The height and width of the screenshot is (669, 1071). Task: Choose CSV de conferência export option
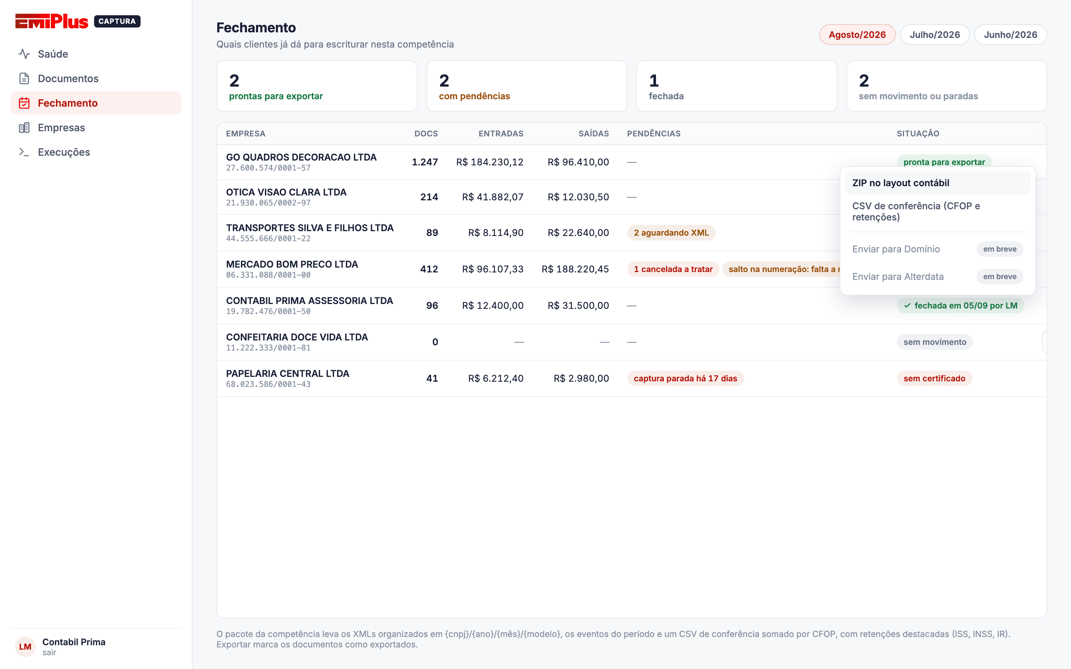point(937,211)
